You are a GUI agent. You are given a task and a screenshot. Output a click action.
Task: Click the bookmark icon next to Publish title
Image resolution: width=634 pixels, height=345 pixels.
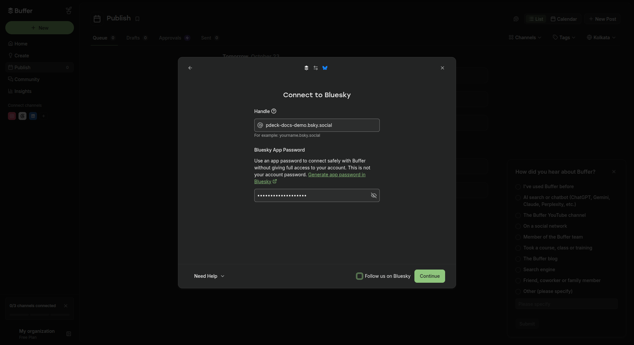pyautogui.click(x=137, y=19)
